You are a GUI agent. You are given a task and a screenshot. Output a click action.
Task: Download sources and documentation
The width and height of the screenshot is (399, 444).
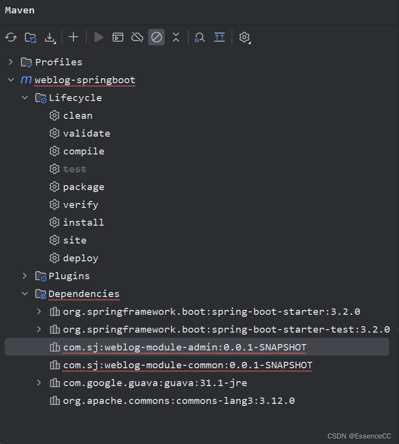click(50, 37)
